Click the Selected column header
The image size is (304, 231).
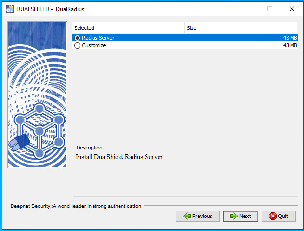point(128,28)
